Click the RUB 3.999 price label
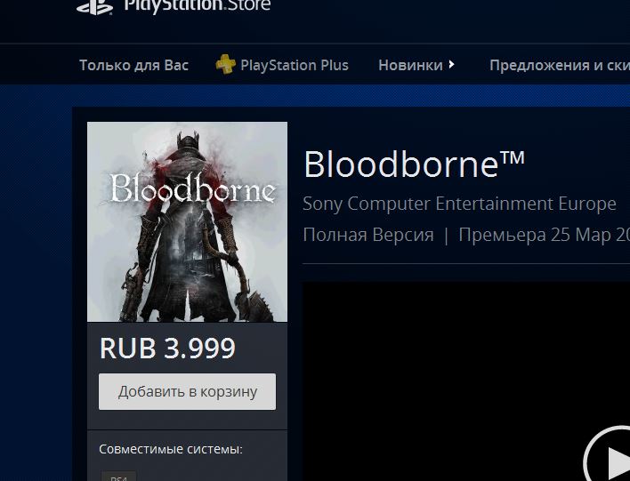Viewport: 630px width, 481px height. tap(167, 348)
